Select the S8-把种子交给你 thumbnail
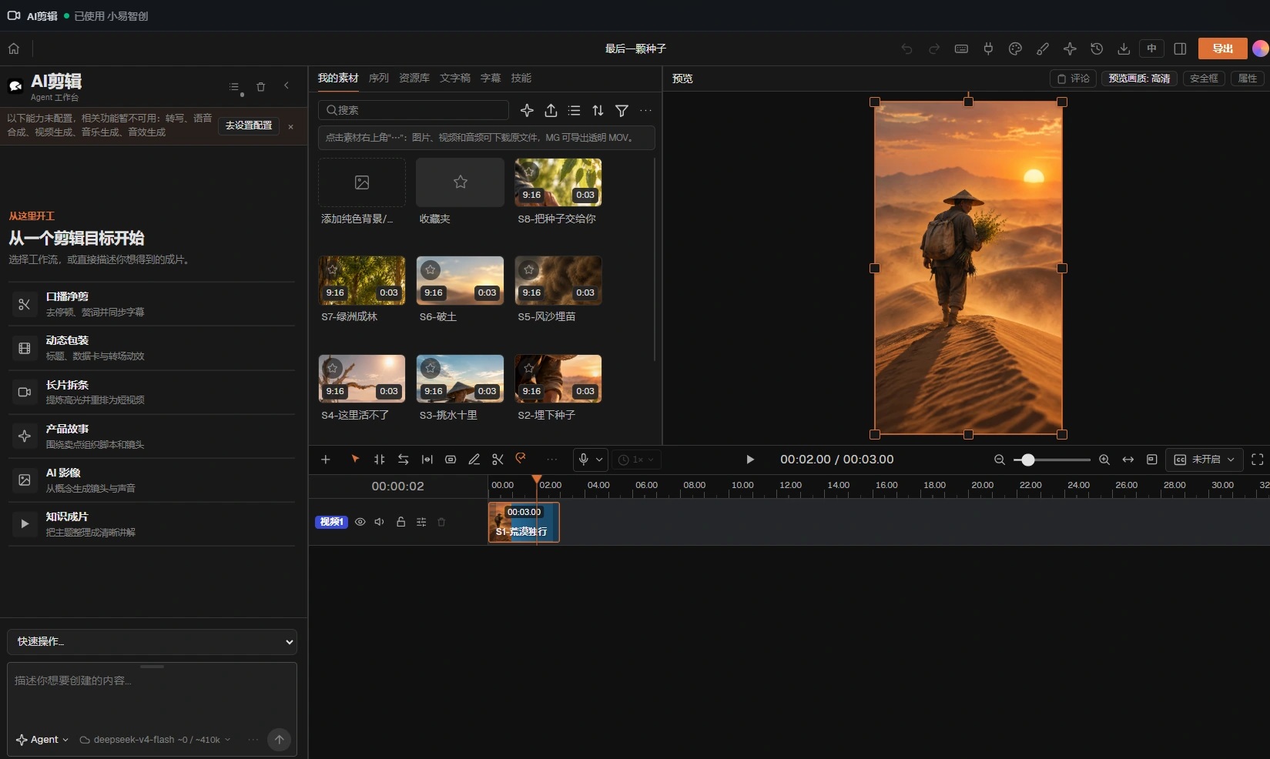The height and width of the screenshot is (759, 1270). click(x=558, y=182)
